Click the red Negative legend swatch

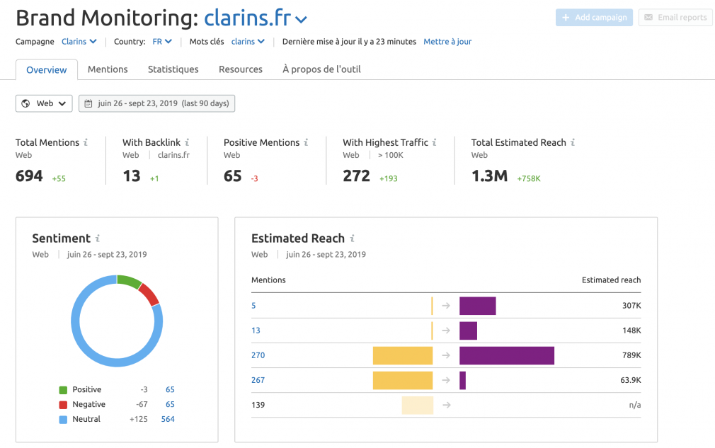tap(64, 405)
